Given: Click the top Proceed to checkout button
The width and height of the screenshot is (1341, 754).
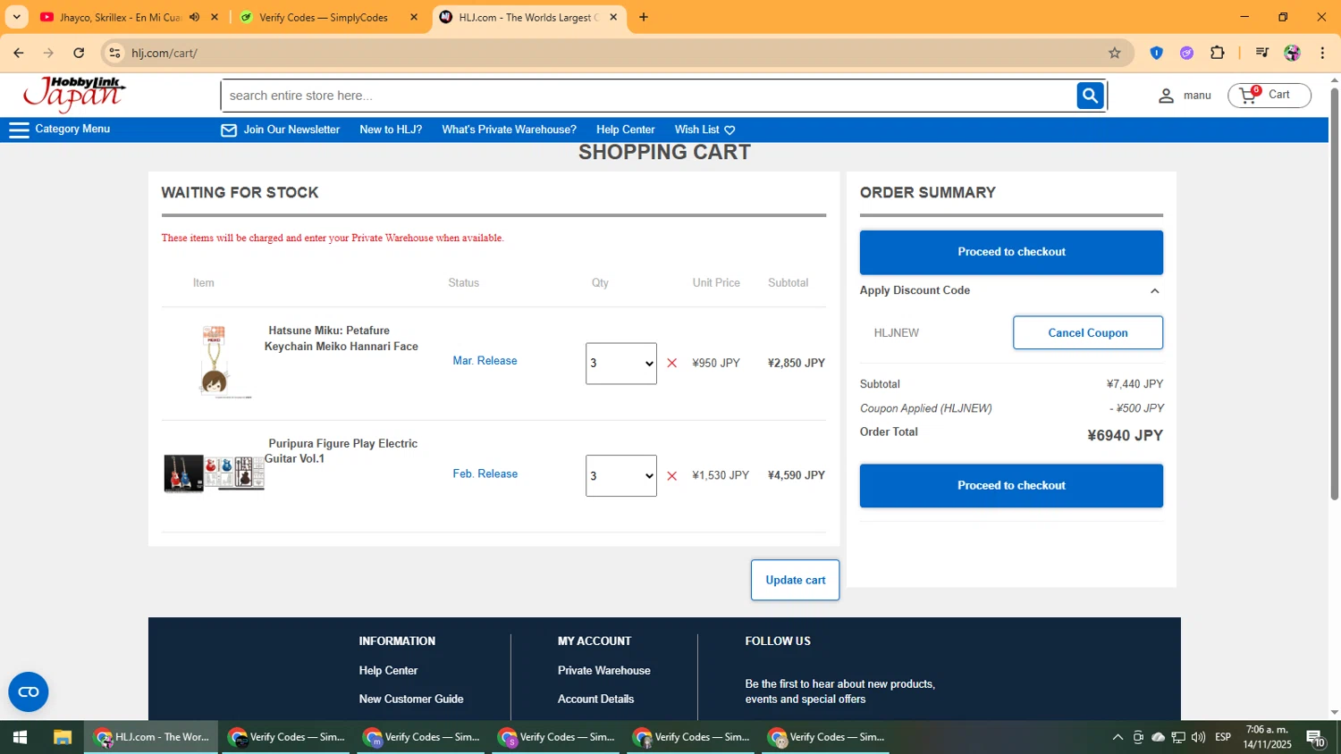Looking at the screenshot, I should coord(1011,252).
